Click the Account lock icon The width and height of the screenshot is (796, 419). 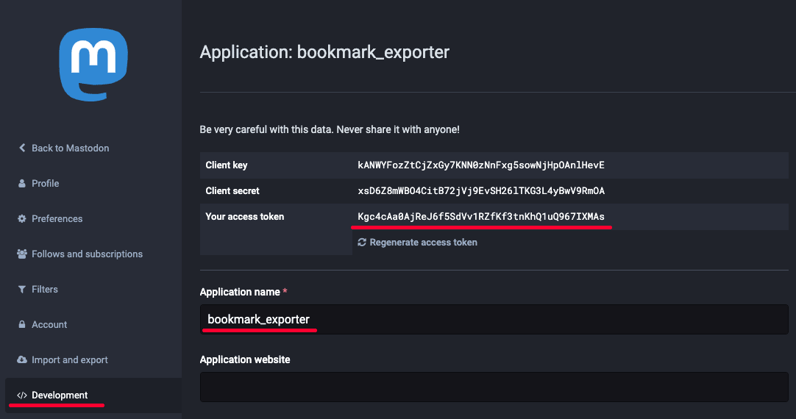[22, 324]
